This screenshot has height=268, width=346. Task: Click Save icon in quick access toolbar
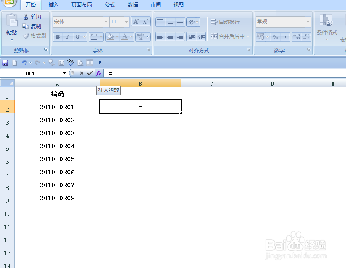click(5, 63)
